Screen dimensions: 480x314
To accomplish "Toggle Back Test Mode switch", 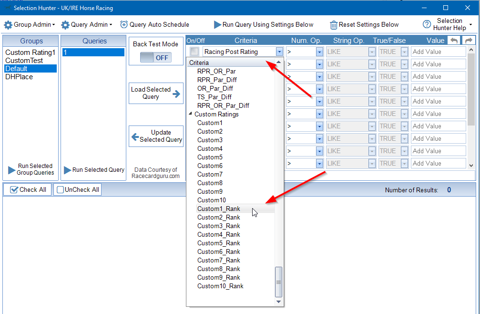I will (x=155, y=58).
